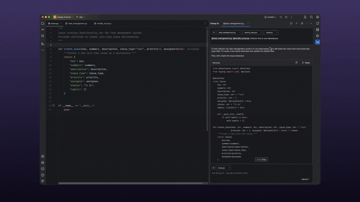Open the Project folder tool window
Screen dimensions: 360x202
43,23
